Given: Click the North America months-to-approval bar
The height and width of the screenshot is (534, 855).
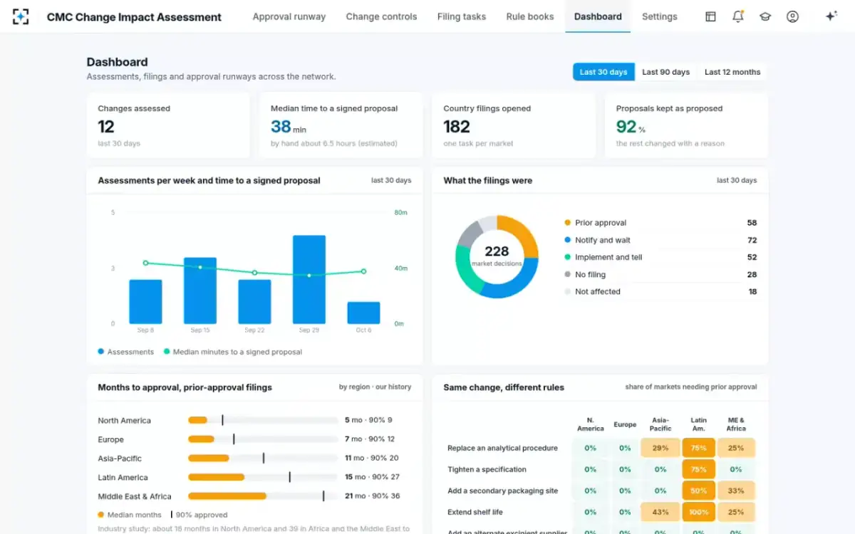Looking at the screenshot, I should pos(263,420).
